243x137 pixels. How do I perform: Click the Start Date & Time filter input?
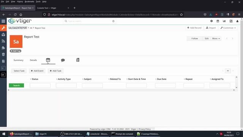(x=136, y=85)
